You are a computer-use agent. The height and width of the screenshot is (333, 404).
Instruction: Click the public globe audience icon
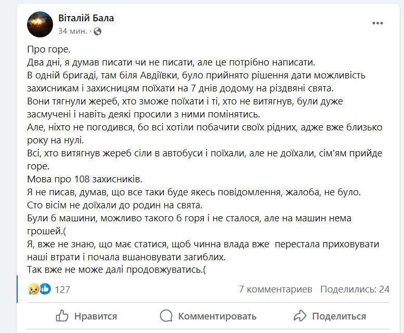pyautogui.click(x=97, y=31)
